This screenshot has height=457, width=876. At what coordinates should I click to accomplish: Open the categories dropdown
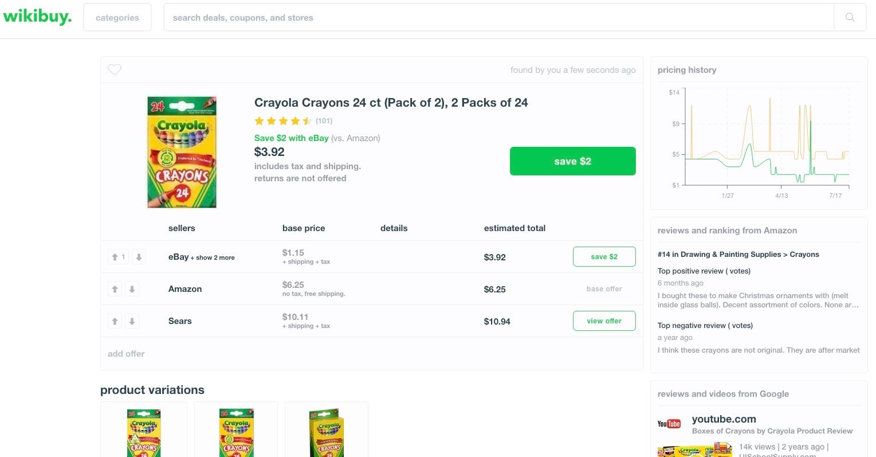point(117,18)
